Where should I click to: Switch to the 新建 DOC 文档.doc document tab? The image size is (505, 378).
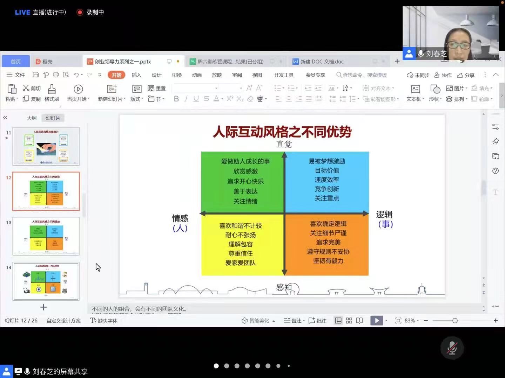point(339,62)
